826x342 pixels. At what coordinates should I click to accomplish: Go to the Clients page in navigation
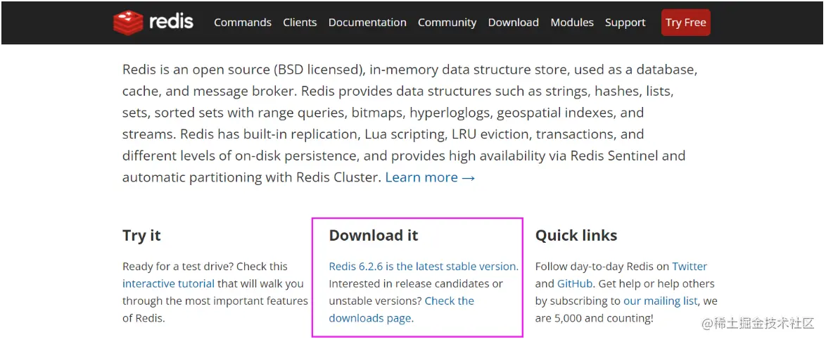pyautogui.click(x=300, y=23)
